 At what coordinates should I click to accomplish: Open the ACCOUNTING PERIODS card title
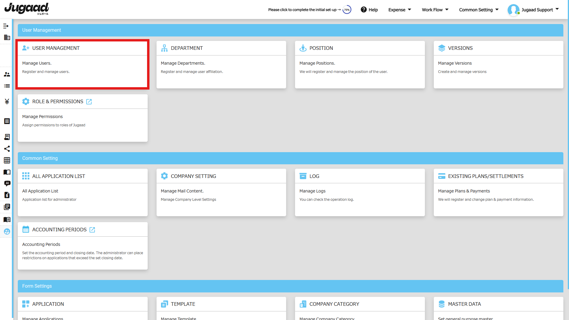59,230
